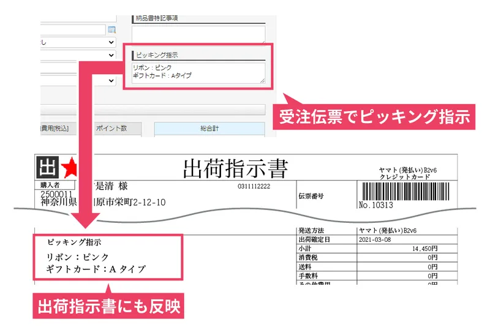Image resolution: width=490 pixels, height=327 pixels.
Task: Select the slip number No.10313
Action: pos(376,205)
